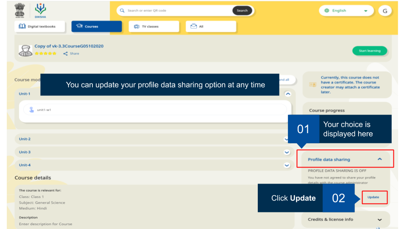Open the English language dropdown
The width and height of the screenshot is (407, 229).
346,11
